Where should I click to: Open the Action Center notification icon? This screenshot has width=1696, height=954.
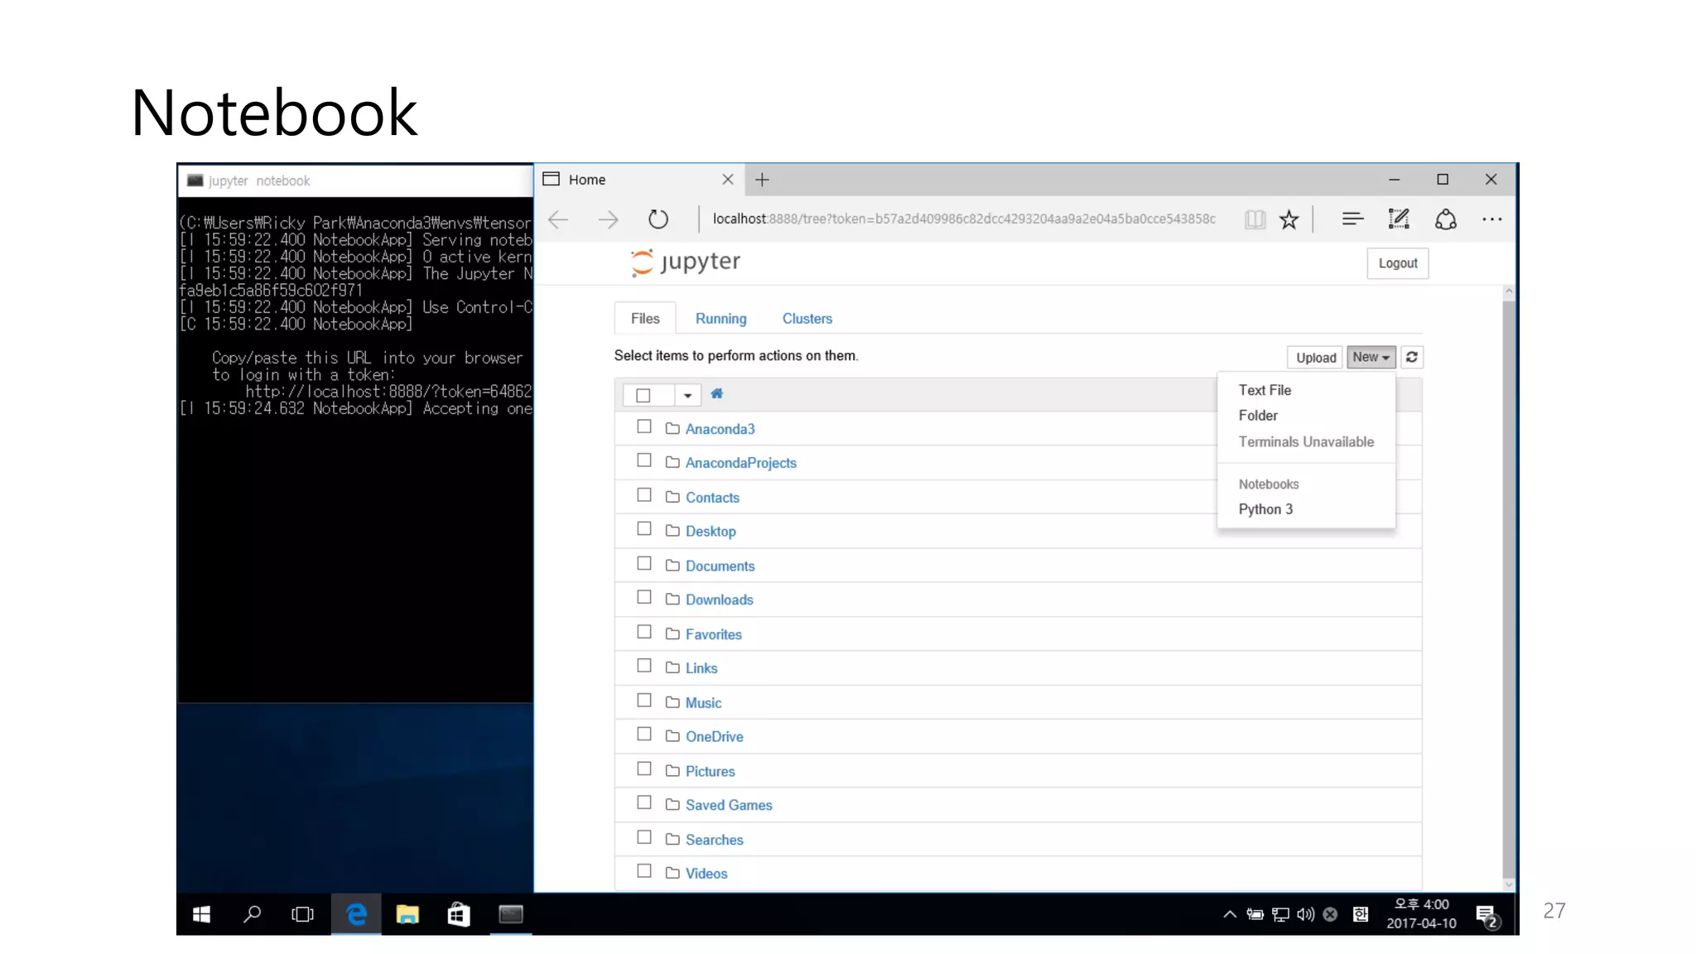pos(1487,915)
